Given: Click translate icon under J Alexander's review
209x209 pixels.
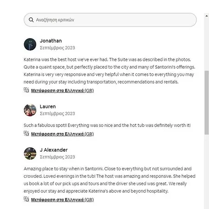Looking at the screenshot, I should pyautogui.click(x=26, y=199).
